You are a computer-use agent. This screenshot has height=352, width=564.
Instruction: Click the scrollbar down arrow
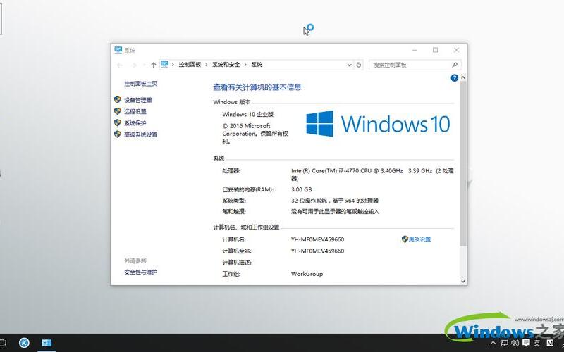pos(463,281)
